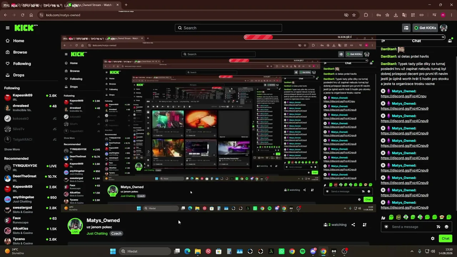This screenshot has width=457, height=257.
Task: Open sweatergxd recommended channel
Action: [x=30, y=210]
